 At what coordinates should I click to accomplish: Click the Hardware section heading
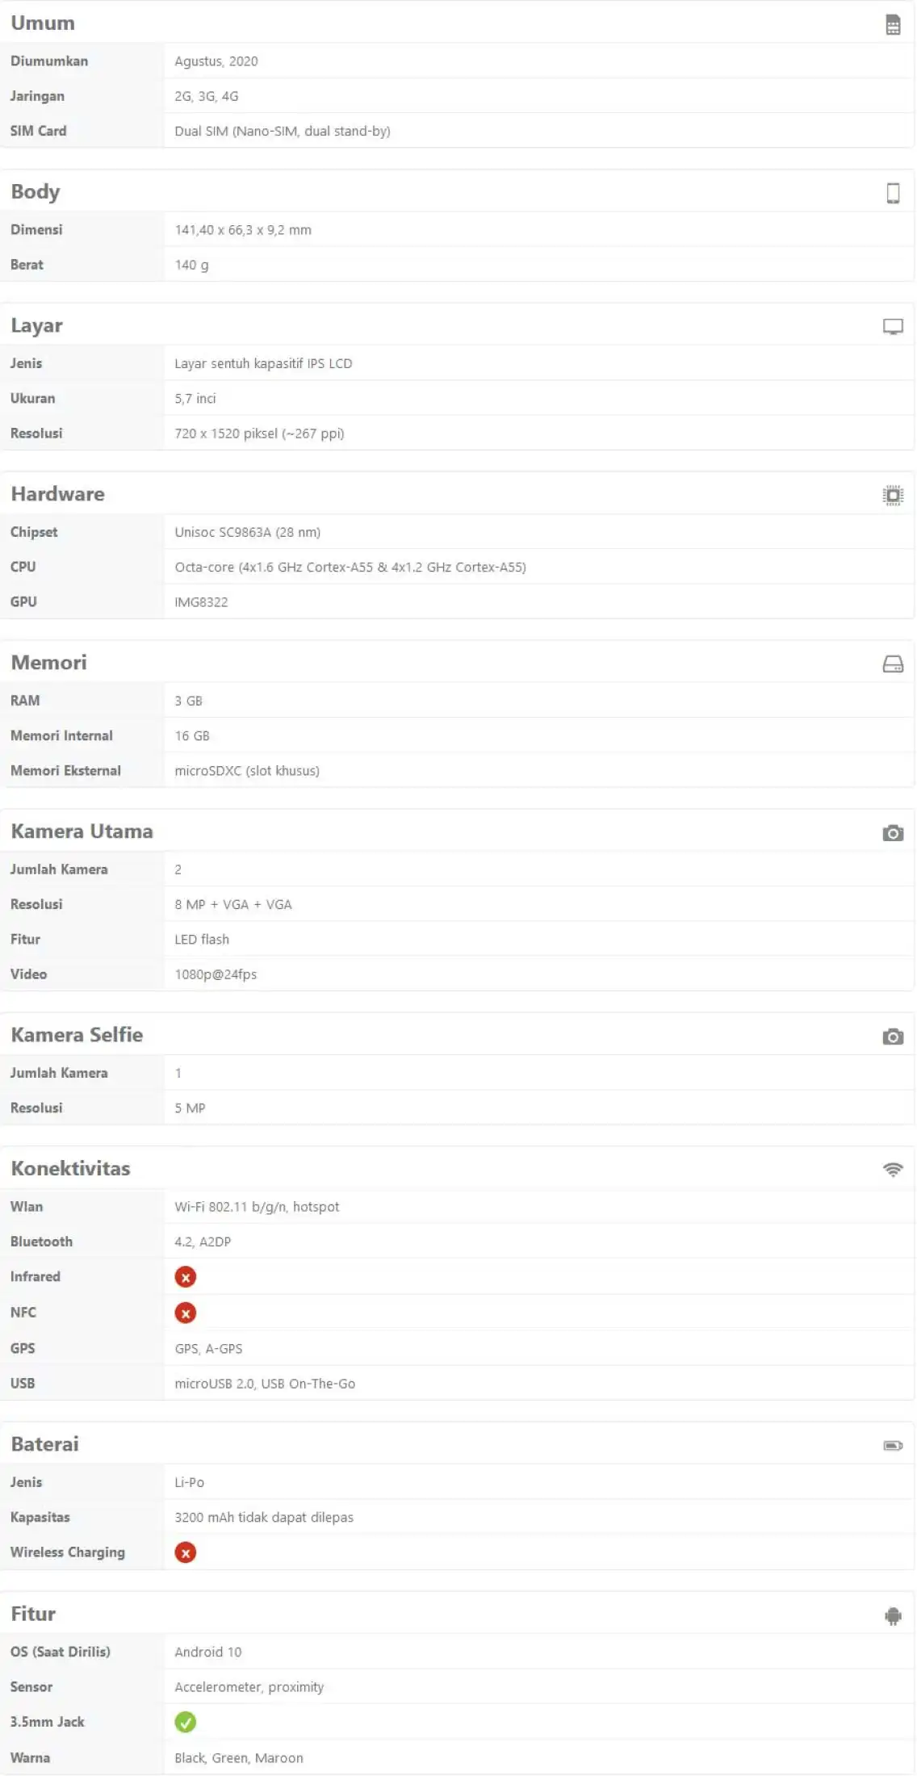point(57,494)
